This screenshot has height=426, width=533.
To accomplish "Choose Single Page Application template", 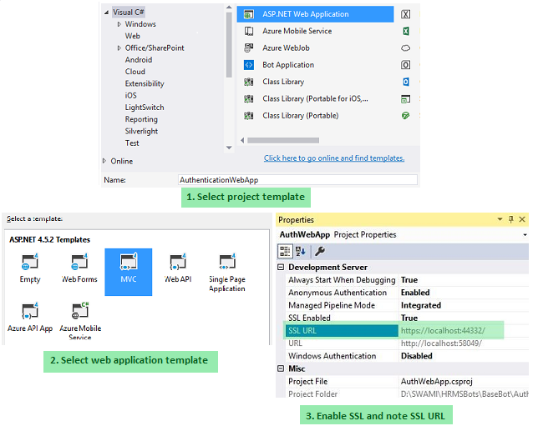I will pyautogui.click(x=227, y=273).
